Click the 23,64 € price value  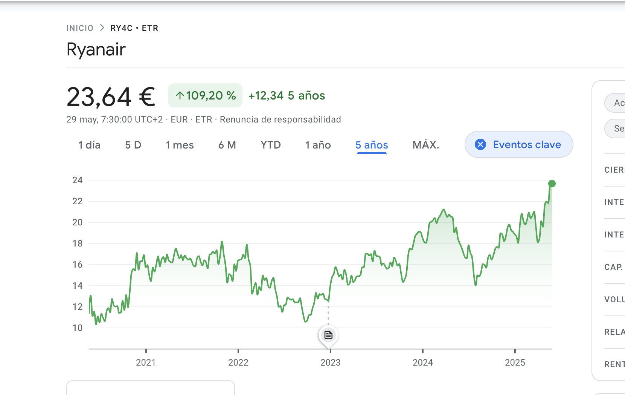coord(111,97)
